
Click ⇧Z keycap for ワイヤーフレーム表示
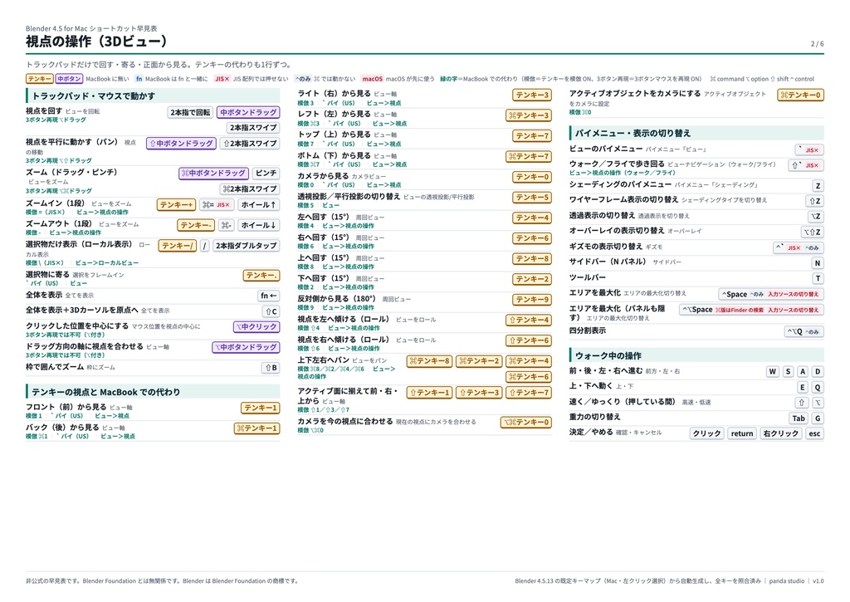815,201
